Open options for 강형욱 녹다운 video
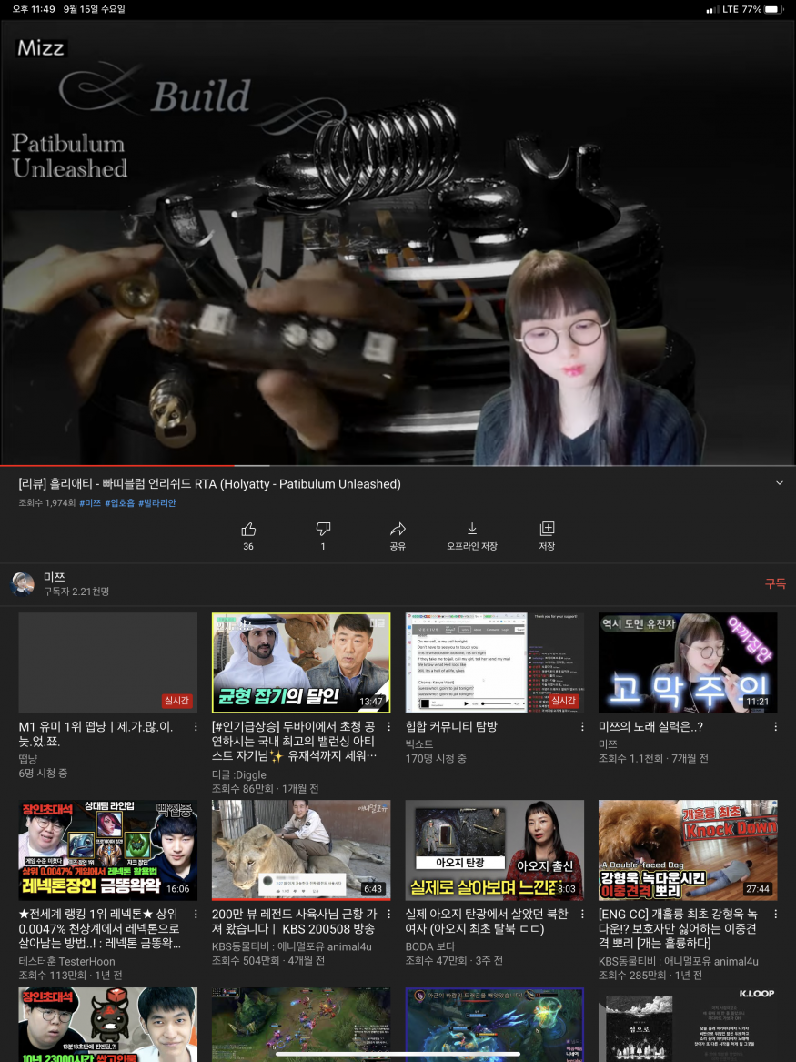The height and width of the screenshot is (1062, 796). tap(776, 914)
